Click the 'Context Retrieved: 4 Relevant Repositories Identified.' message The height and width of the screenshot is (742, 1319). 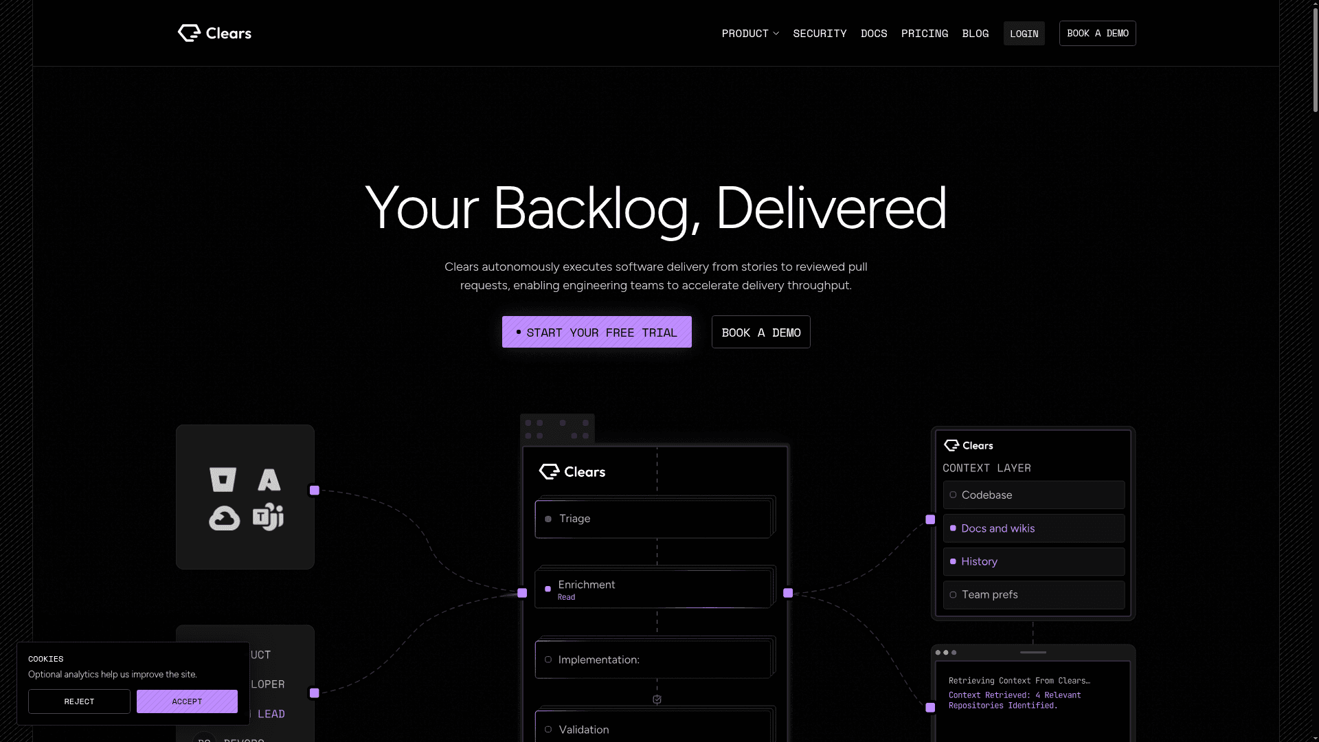pyautogui.click(x=1015, y=700)
